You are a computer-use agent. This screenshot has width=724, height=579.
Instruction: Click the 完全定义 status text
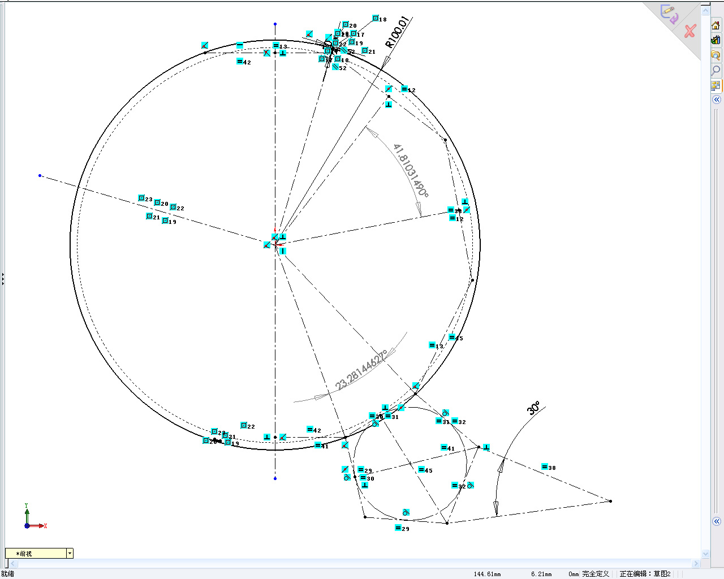pyautogui.click(x=596, y=573)
